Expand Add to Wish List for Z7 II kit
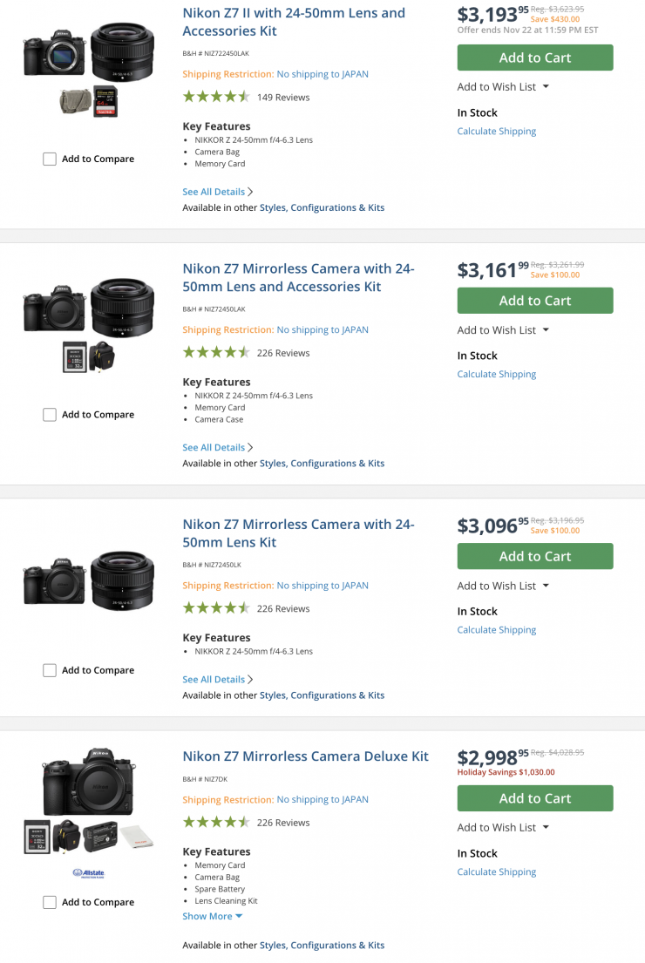The image size is (645, 963). click(x=503, y=87)
